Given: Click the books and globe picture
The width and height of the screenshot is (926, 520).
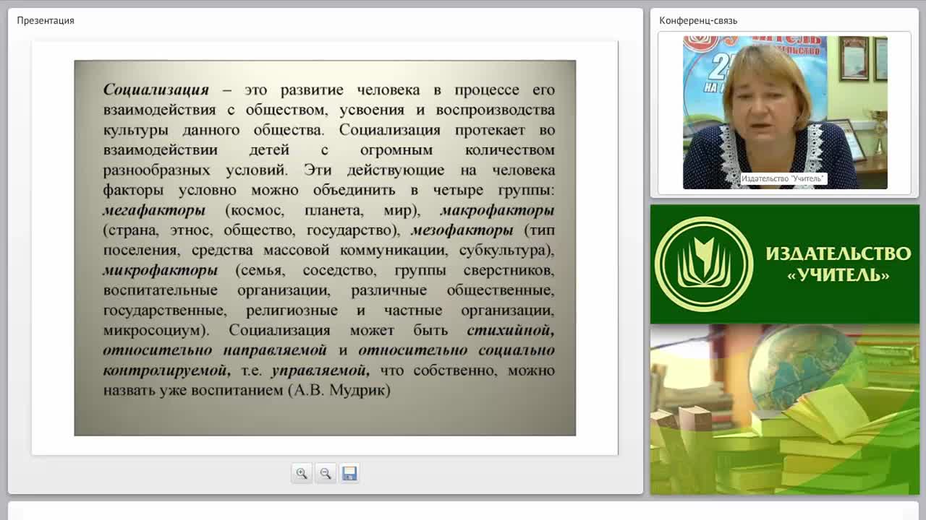Looking at the screenshot, I should coord(785,409).
